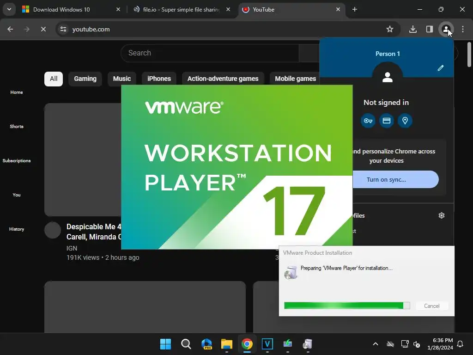Select the Action-adventure games chip
The height and width of the screenshot is (355, 473).
[x=223, y=79]
